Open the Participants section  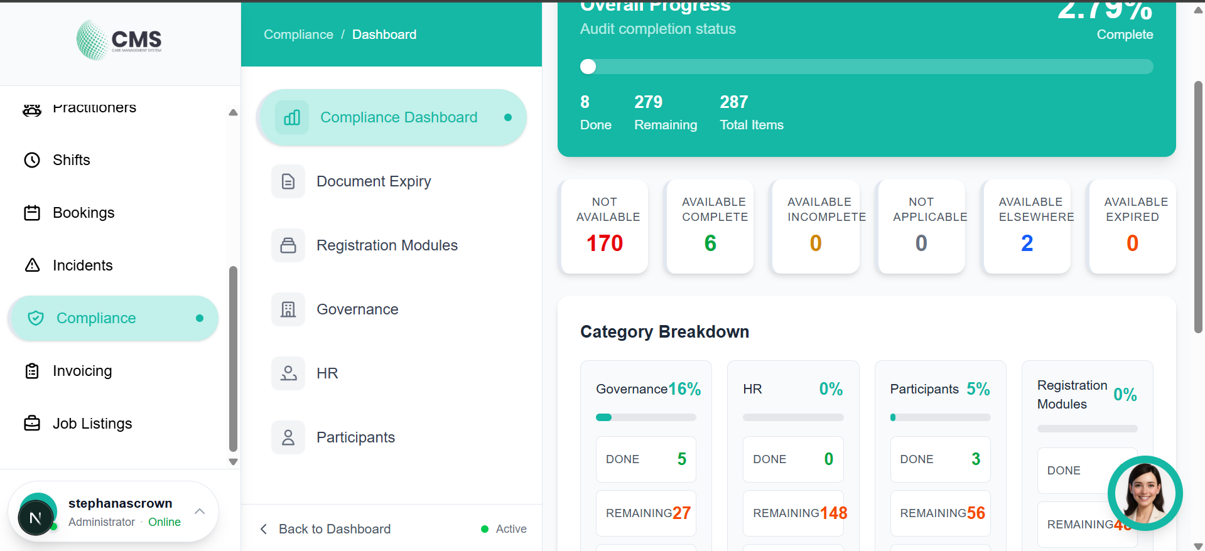click(x=392, y=437)
